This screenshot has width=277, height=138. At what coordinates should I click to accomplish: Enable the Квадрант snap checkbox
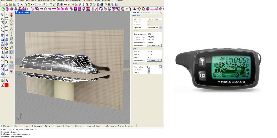click(85, 126)
